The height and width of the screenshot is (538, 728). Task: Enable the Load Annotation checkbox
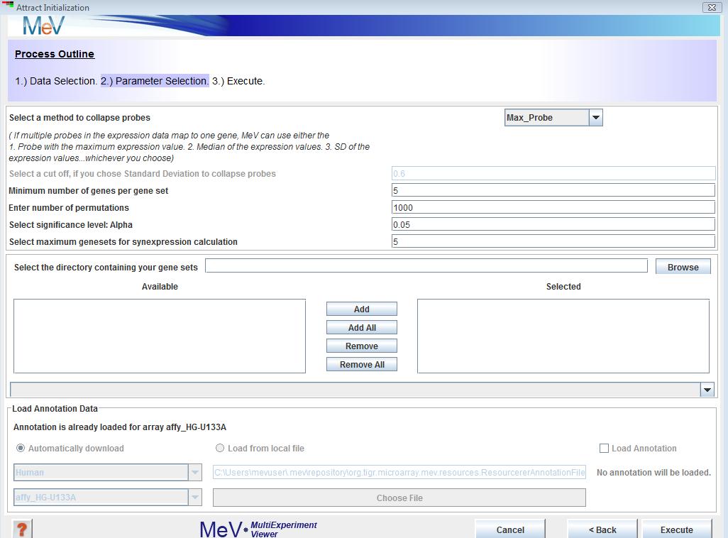point(605,449)
